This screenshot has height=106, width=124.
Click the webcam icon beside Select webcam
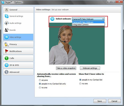(52, 19)
